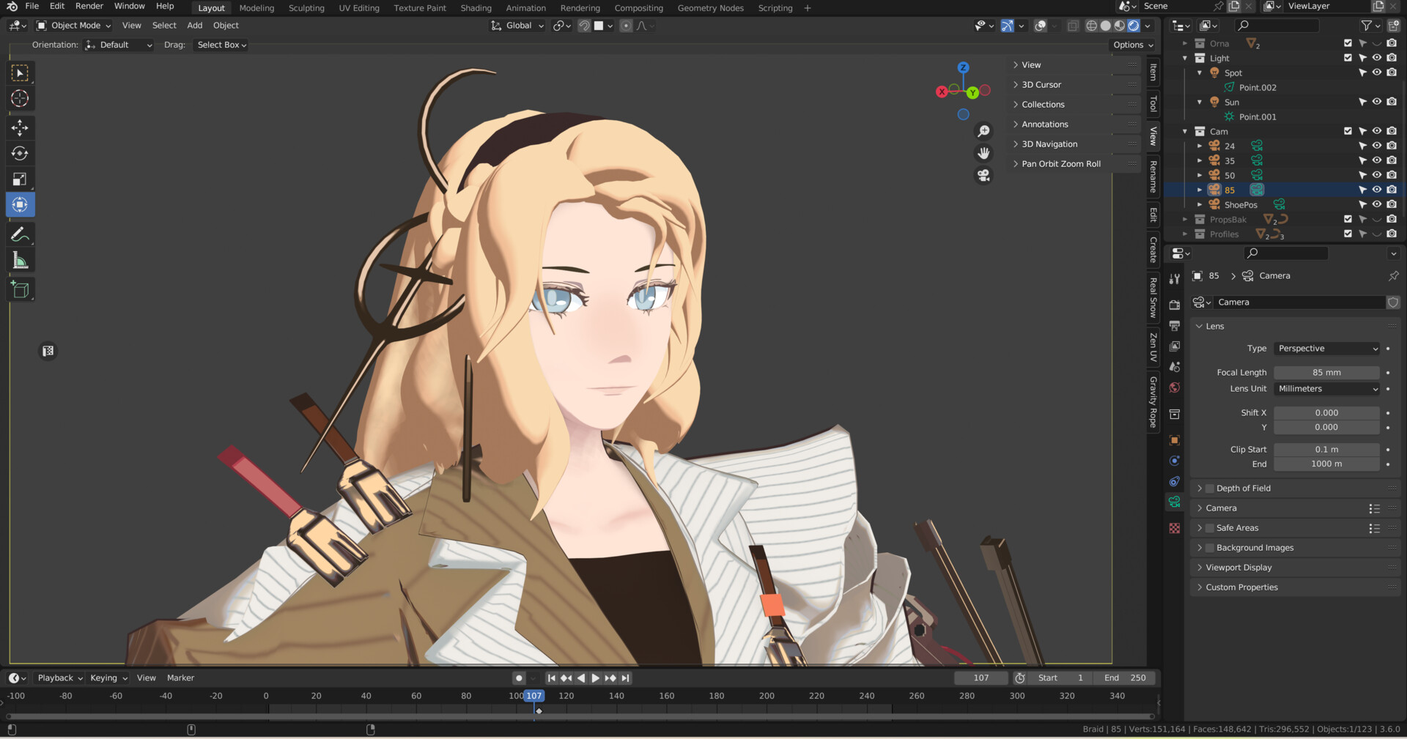Open the Add Cube tool
The width and height of the screenshot is (1407, 739).
[x=20, y=289]
